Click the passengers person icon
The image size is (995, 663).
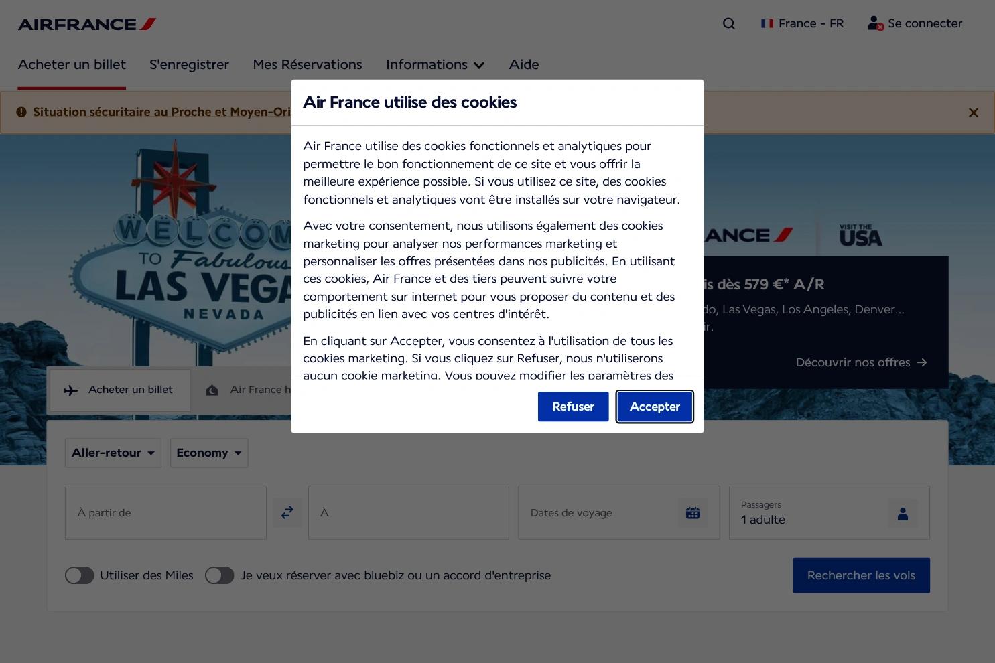pos(903,514)
